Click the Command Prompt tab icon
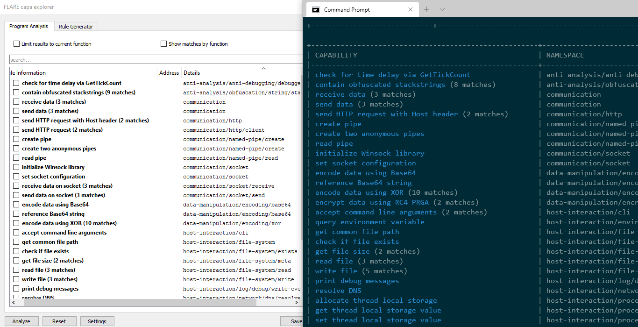 [x=317, y=9]
